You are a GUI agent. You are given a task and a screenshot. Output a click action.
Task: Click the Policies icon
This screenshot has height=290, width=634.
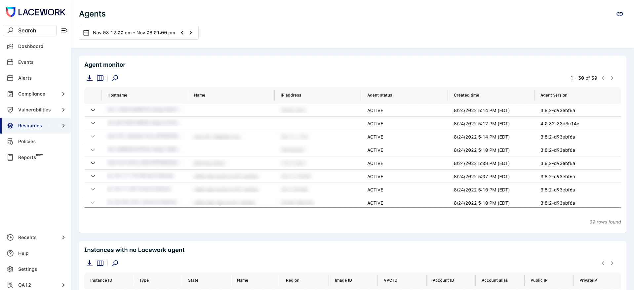point(10,142)
